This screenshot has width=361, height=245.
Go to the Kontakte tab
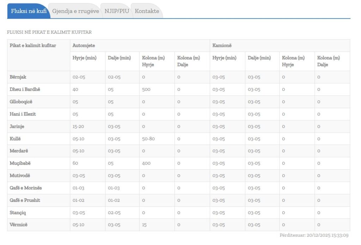(x=147, y=11)
